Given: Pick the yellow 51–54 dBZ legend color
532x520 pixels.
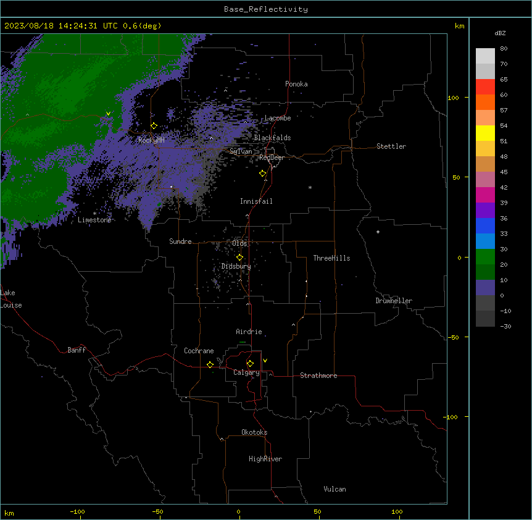Looking at the screenshot, I should pyautogui.click(x=485, y=133).
